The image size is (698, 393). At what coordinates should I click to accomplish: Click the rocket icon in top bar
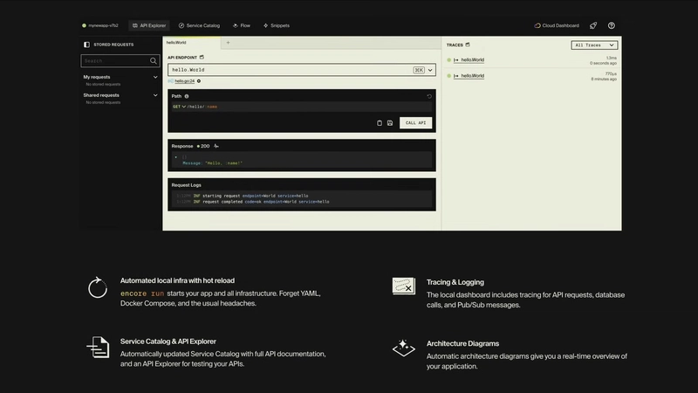[593, 26]
